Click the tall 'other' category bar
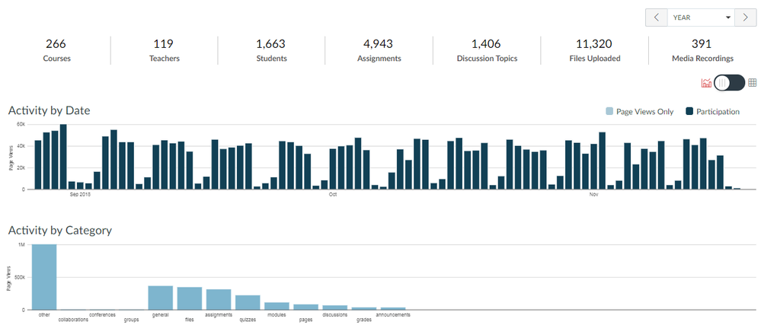Screen dimensions: 761x328 (x=44, y=277)
